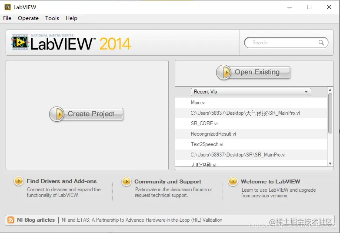Click the NI Blog RSS feed icon
The height and width of the screenshot is (233, 340).
[x=11, y=220]
